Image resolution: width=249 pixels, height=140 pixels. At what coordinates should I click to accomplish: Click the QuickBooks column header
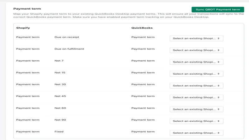click(142, 28)
